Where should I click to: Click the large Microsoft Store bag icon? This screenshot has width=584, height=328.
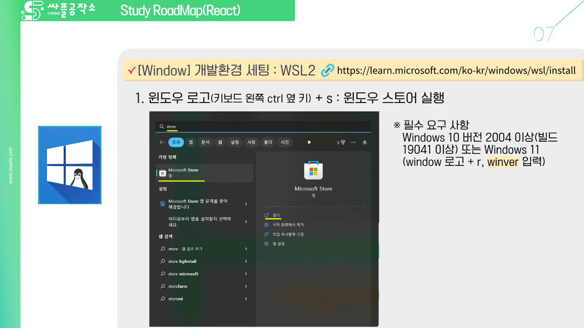coord(313,170)
